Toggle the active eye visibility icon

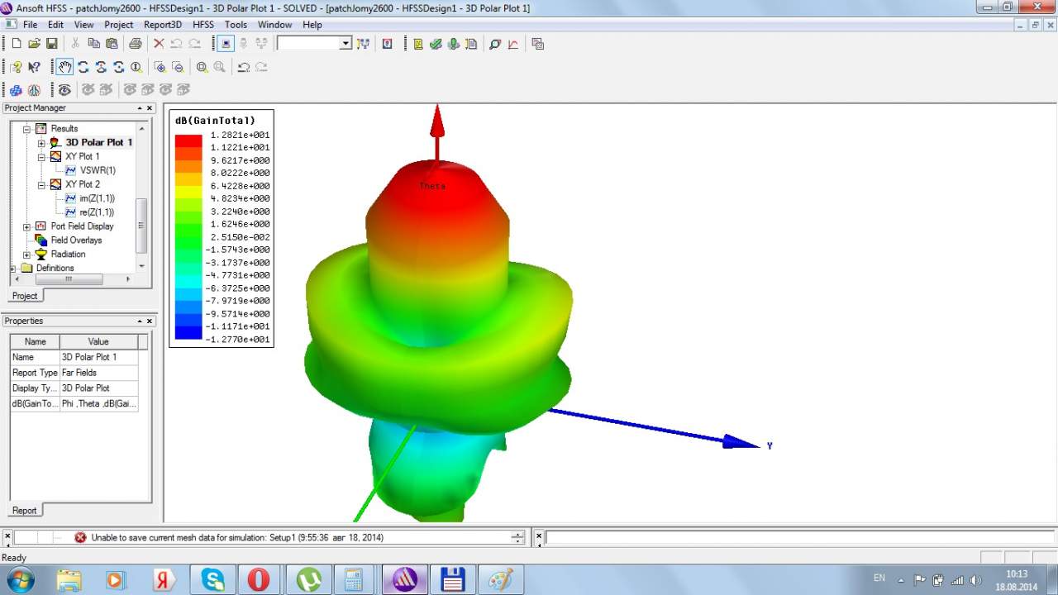(64, 89)
